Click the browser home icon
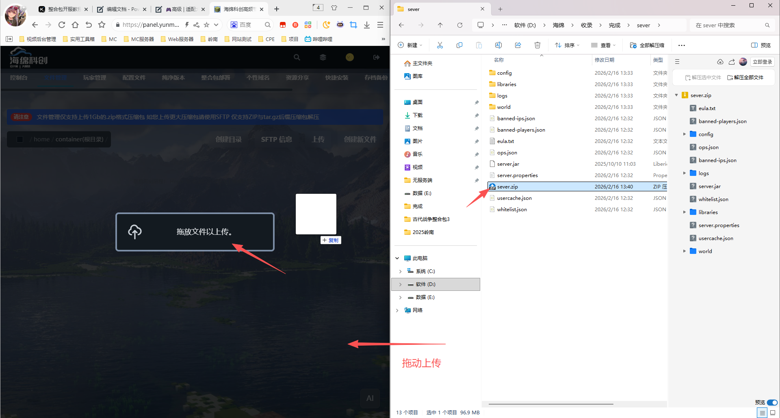780x418 pixels. coord(75,25)
